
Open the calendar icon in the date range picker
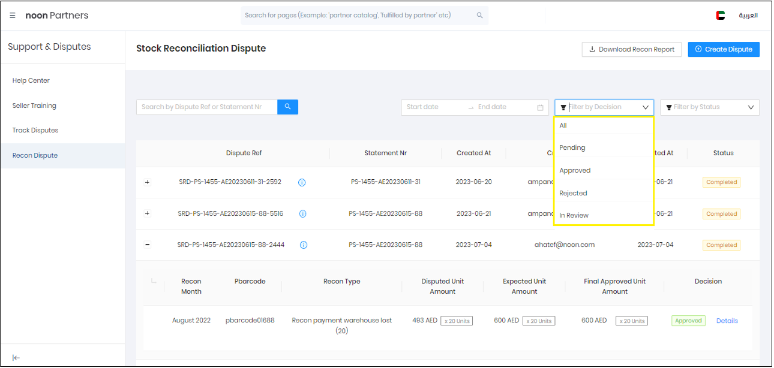click(x=539, y=107)
